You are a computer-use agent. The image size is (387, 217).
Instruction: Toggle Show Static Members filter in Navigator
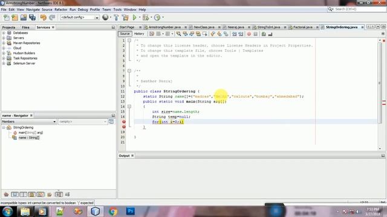pos(23,195)
